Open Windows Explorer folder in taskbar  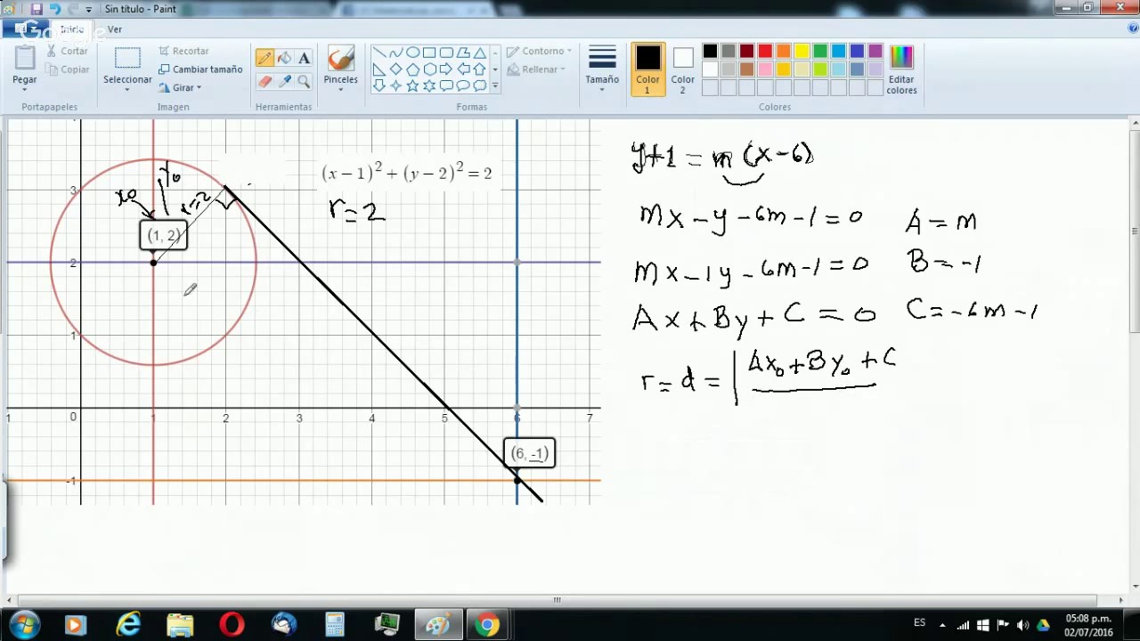180,625
